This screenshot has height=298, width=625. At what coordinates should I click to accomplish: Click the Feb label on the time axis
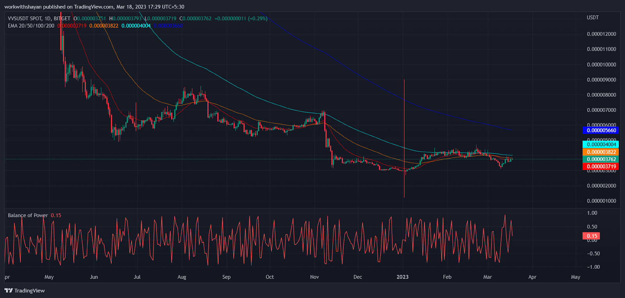(x=447, y=277)
